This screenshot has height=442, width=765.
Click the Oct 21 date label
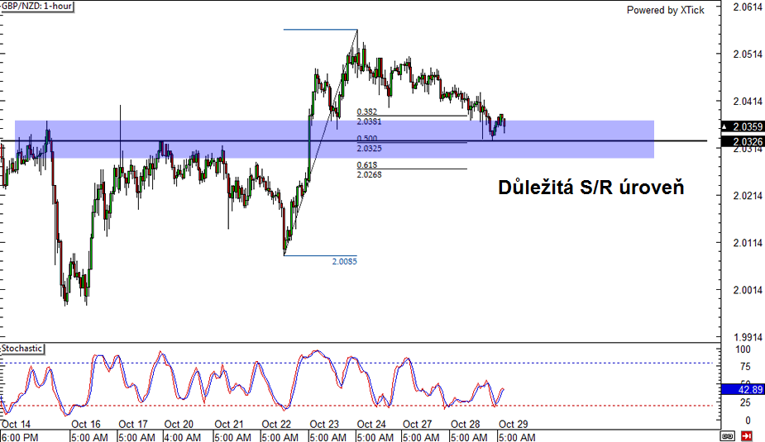(x=229, y=424)
